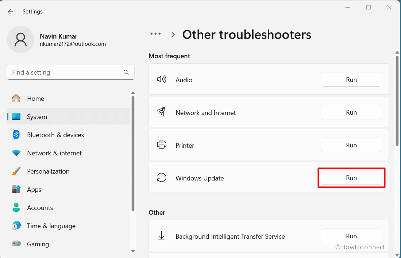Click the Printer label text

point(185,145)
